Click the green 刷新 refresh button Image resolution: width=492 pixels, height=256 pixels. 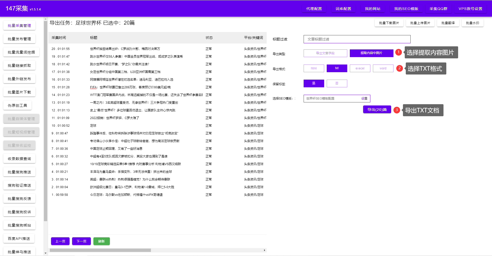pos(101,241)
